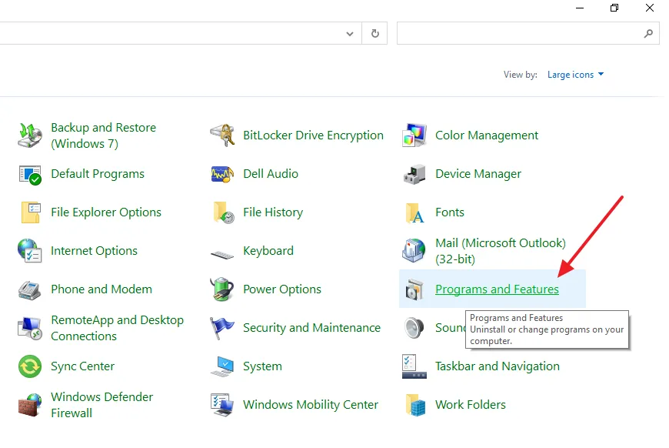Open the RemoteApp and Desktop Connections icon
The height and width of the screenshot is (448, 669).
[30, 329]
